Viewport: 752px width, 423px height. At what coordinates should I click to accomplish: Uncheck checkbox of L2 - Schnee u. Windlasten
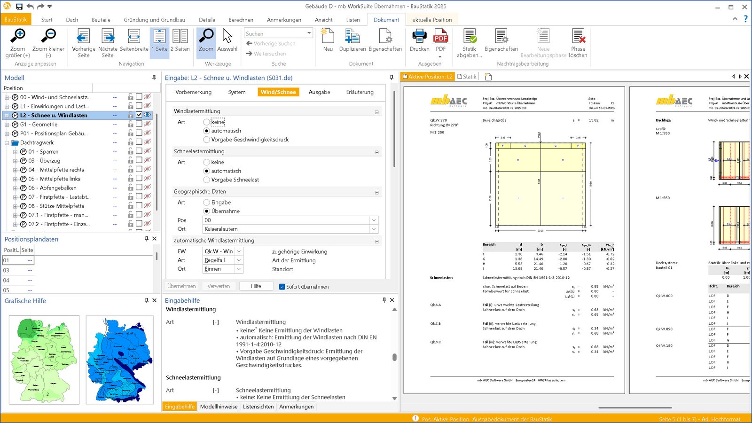[139, 115]
